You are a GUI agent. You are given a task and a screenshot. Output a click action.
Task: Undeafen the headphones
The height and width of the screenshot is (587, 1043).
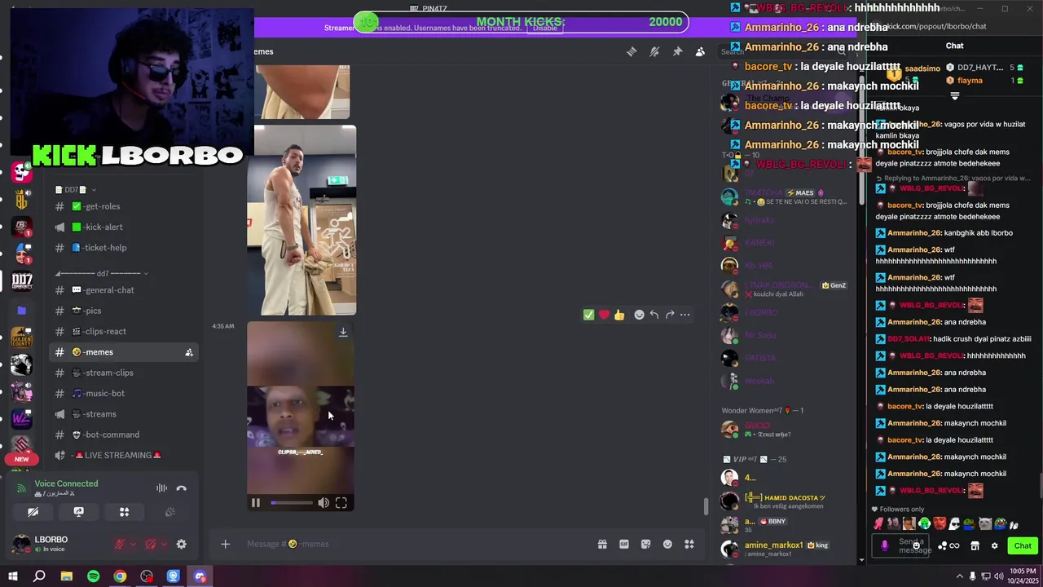[151, 544]
